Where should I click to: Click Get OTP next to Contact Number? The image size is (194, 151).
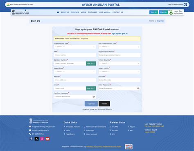(91, 64)
